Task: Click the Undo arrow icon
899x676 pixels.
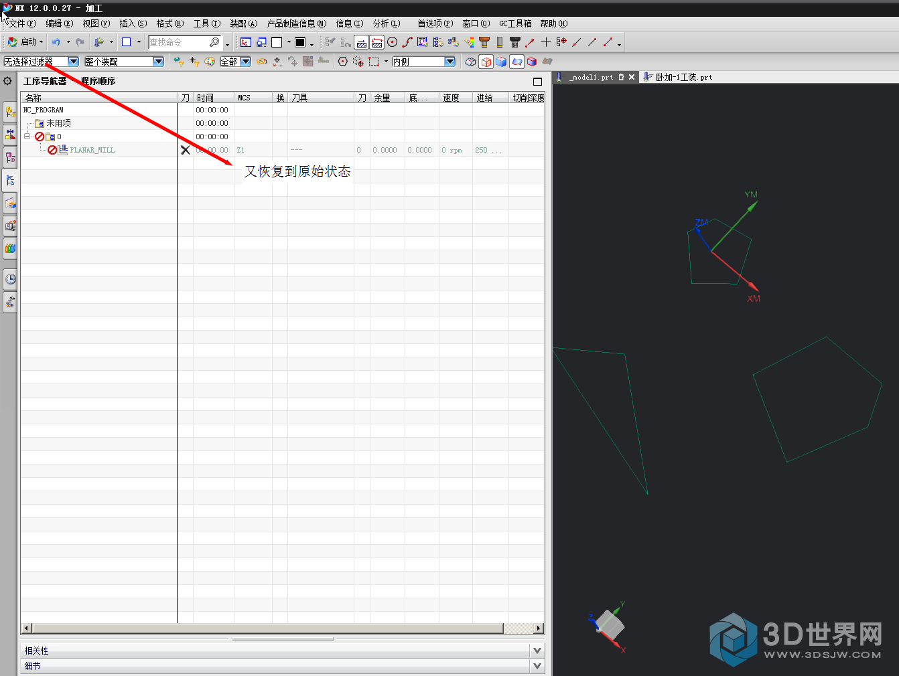Action: click(x=56, y=42)
